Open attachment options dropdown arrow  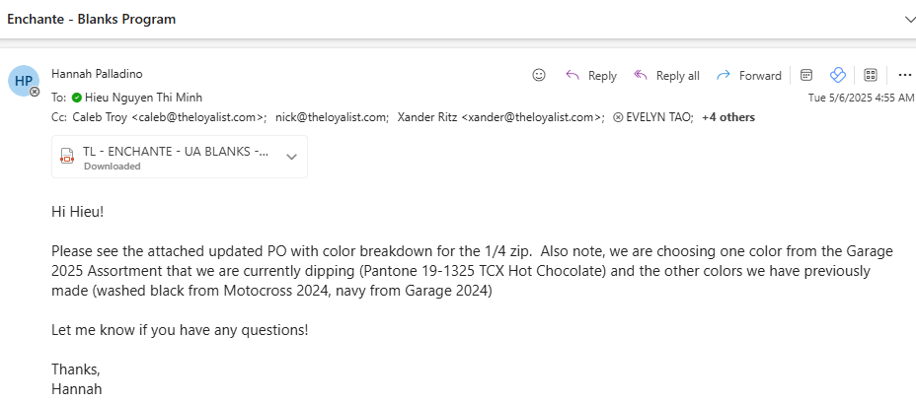point(291,157)
